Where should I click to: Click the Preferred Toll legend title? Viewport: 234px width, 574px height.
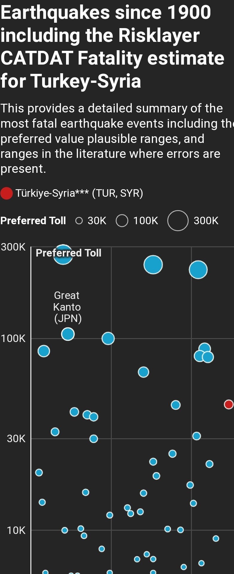click(33, 221)
